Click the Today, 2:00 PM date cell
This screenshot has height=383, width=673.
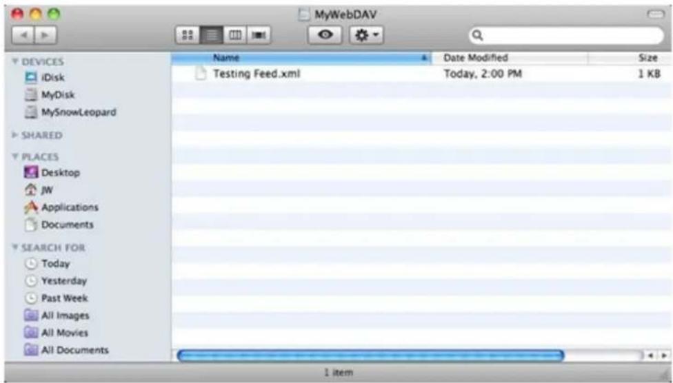pos(483,74)
